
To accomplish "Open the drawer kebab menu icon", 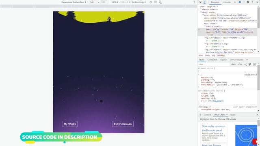I will 200,115.
